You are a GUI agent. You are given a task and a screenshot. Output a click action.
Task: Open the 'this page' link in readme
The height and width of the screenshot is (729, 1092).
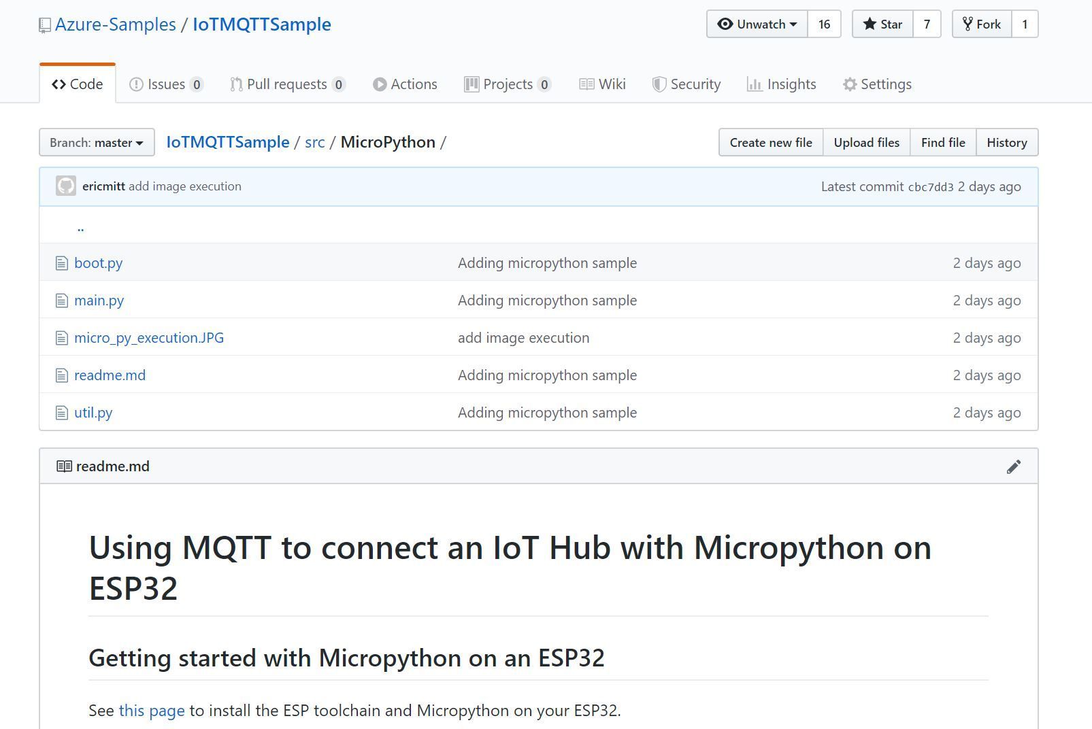pos(151,710)
